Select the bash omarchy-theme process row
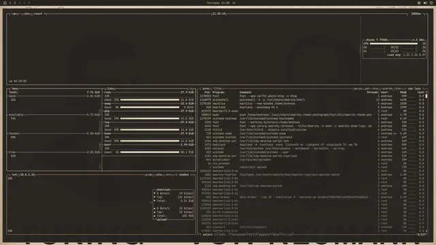Screen dimensions: 436x245 tap(312, 115)
